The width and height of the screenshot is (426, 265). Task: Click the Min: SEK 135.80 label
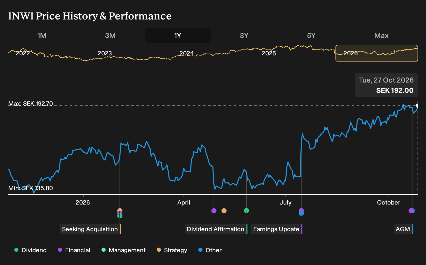point(31,188)
